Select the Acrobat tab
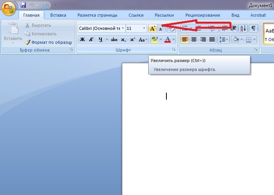This screenshot has height=195, width=274. (x=258, y=15)
